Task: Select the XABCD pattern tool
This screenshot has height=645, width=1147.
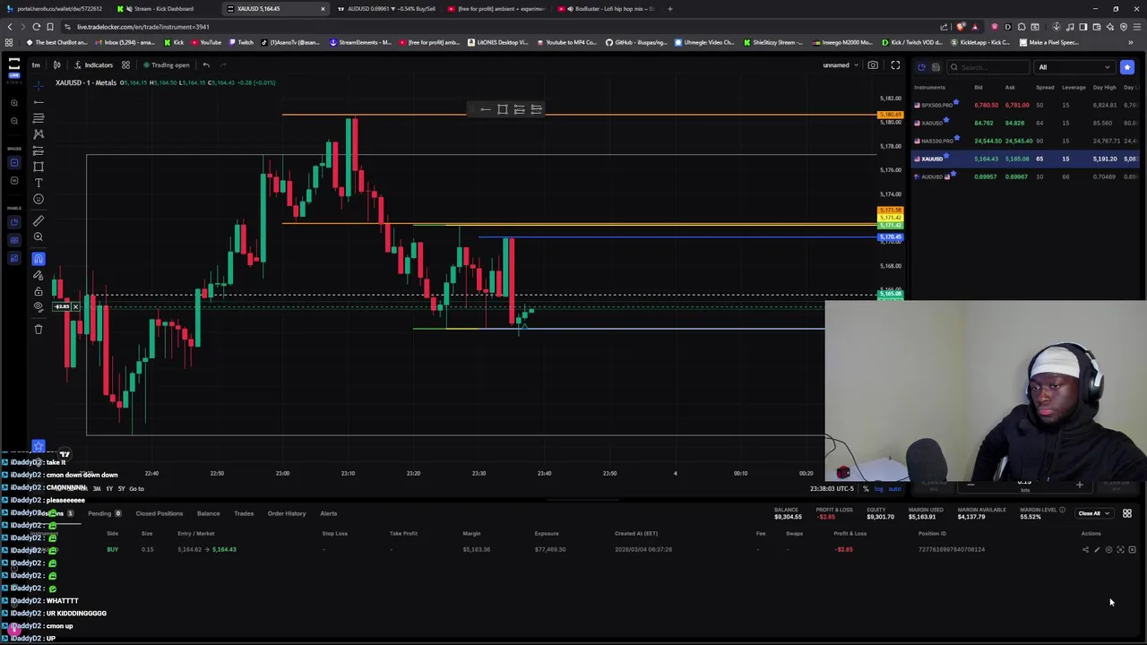Action: tap(39, 134)
